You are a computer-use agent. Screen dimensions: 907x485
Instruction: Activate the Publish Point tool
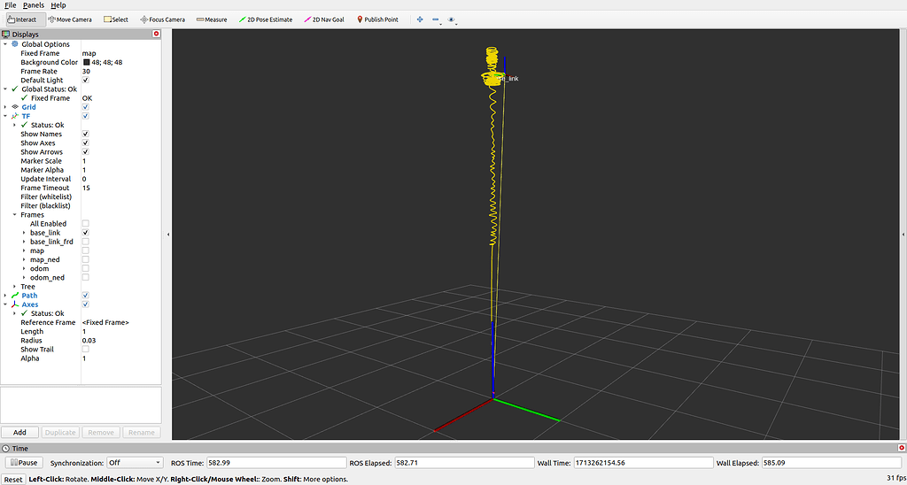377,19
